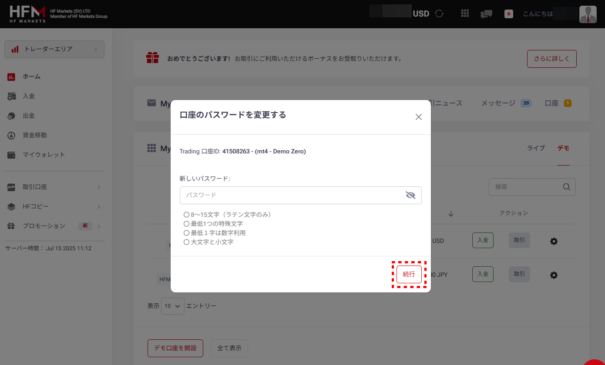Click the 大文字と小文字 requirement circle
This screenshot has height=365, width=605.
pos(186,242)
